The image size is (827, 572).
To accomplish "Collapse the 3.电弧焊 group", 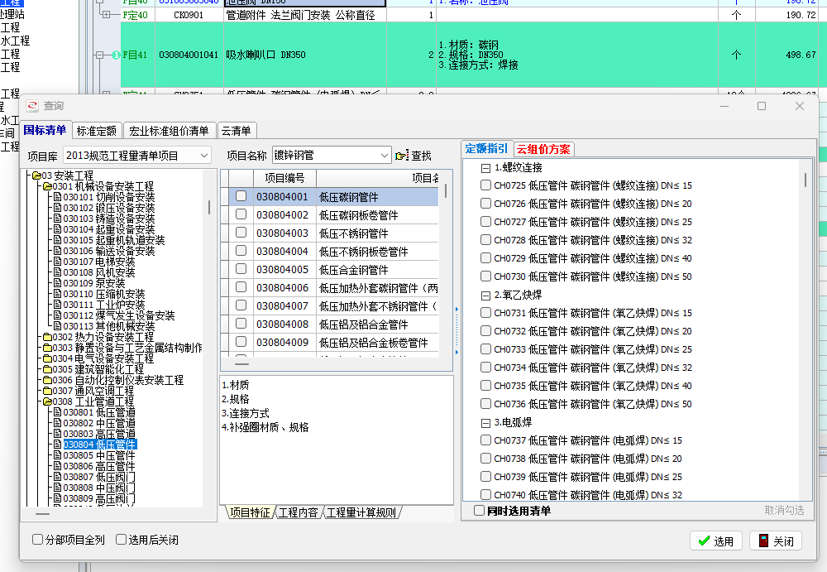I will pyautogui.click(x=485, y=423).
